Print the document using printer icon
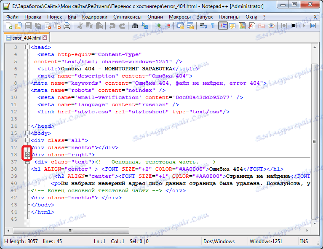 click(67, 26)
